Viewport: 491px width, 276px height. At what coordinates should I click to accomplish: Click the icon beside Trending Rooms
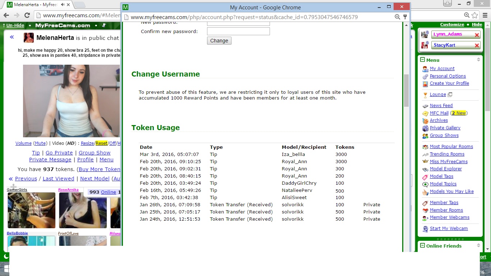(425, 154)
